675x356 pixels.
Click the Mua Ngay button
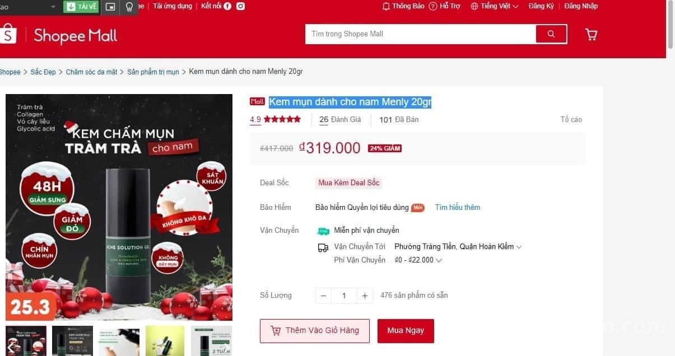[406, 331]
